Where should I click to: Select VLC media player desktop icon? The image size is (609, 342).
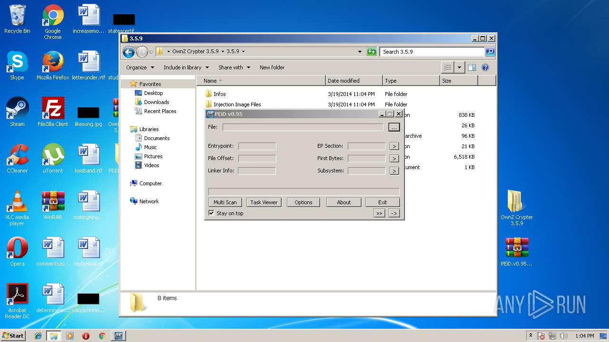click(17, 208)
